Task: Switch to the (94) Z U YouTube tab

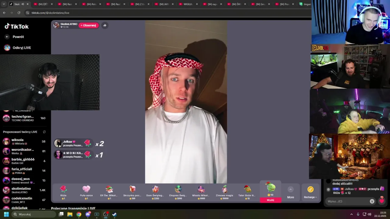Action: click(140, 4)
